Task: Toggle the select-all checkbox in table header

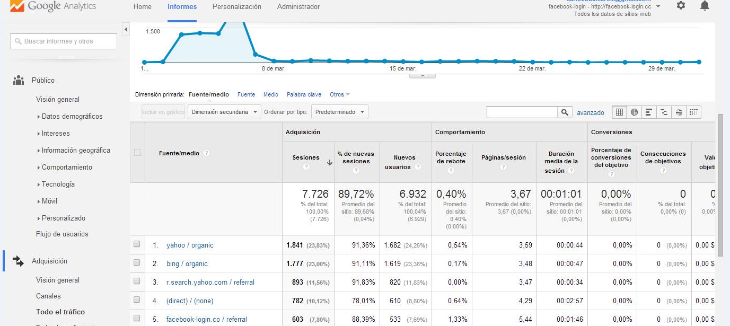Action: click(137, 153)
